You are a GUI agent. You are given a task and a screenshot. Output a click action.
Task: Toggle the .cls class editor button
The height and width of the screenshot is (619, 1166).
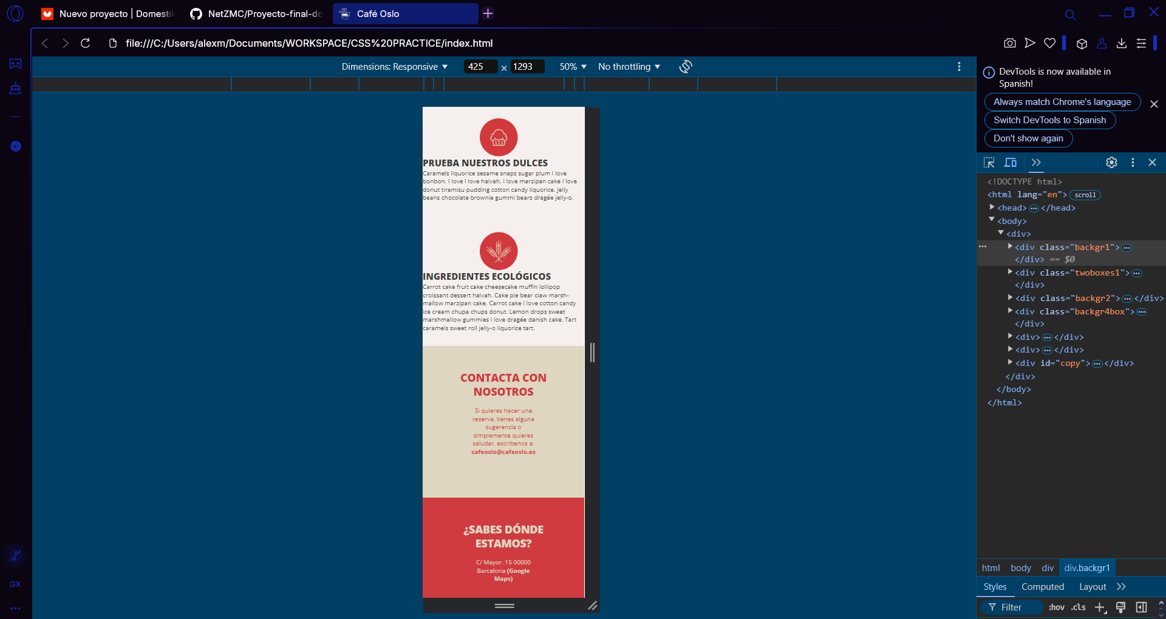coord(1078,607)
